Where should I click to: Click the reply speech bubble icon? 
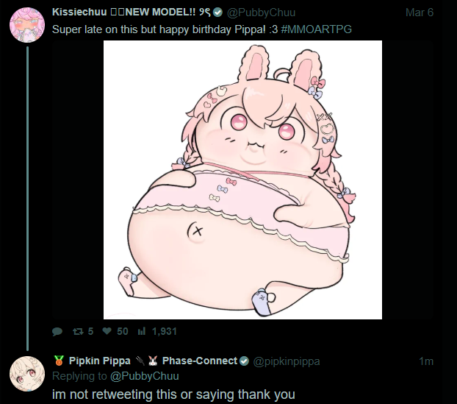(x=57, y=332)
